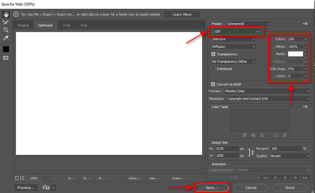Click the browser preview icon
315x193 pixels.
coord(46,188)
